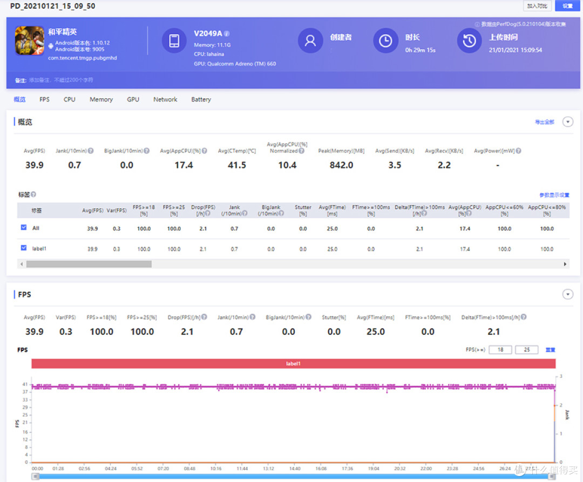The height and width of the screenshot is (482, 583).
Task: Click the left handle of timeline range slider
Action: click(35, 477)
